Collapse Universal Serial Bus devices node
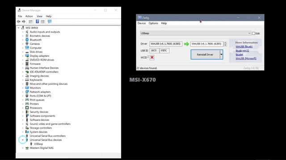This screenshot has width=286, height=160. (23, 140)
